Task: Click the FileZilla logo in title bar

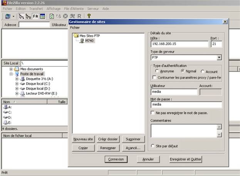Action: click(x=4, y=3)
